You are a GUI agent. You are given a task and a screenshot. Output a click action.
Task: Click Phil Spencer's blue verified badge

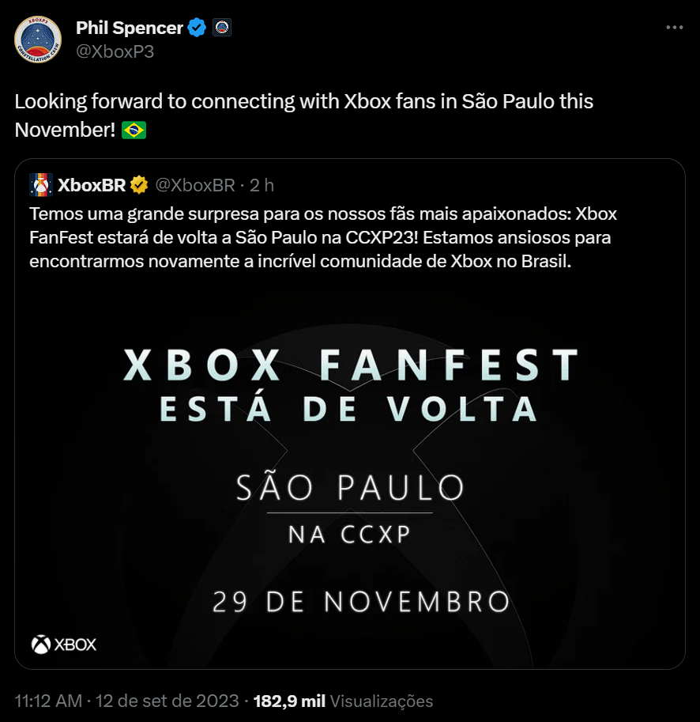coord(197,28)
